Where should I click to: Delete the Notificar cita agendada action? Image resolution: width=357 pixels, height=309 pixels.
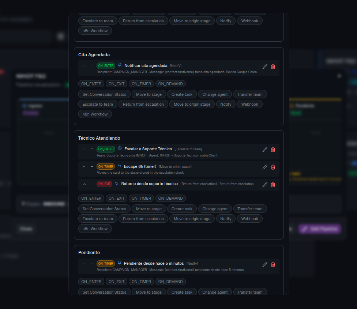(273, 67)
